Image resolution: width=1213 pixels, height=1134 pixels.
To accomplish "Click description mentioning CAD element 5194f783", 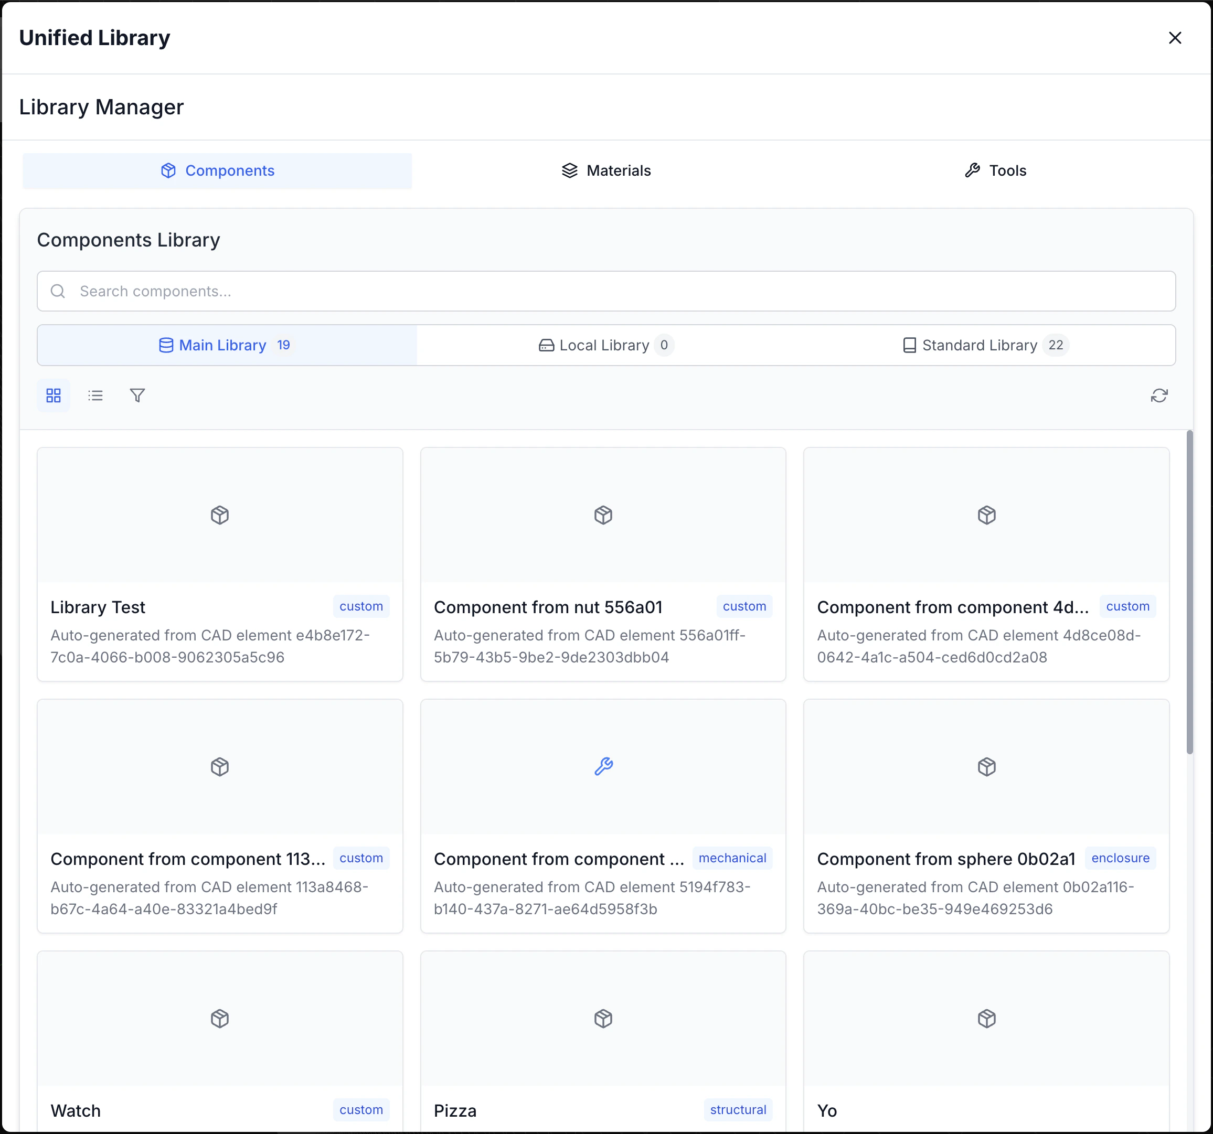I will (x=592, y=898).
